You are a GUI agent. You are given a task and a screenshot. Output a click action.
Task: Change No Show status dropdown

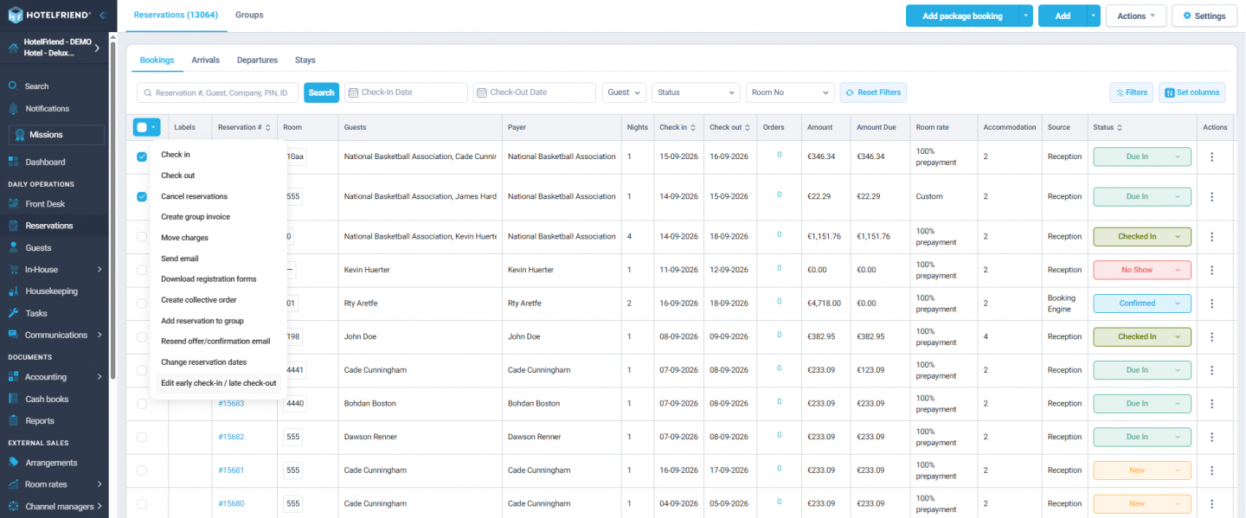[1142, 270]
